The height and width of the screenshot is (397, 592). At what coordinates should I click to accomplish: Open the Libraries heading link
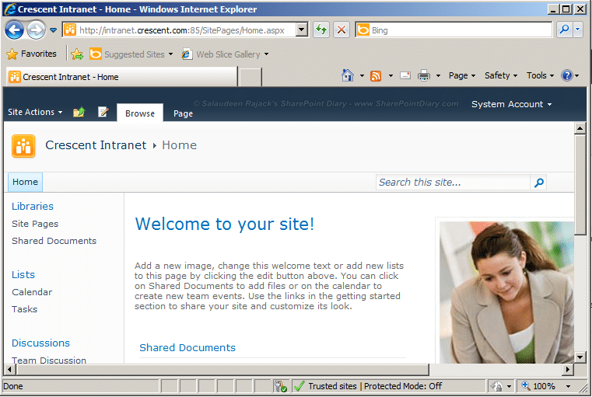coord(33,206)
